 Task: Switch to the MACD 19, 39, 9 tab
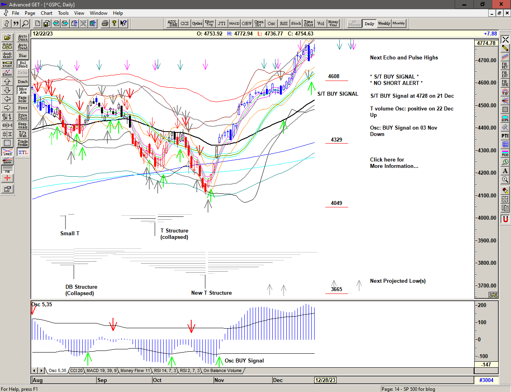101,370
